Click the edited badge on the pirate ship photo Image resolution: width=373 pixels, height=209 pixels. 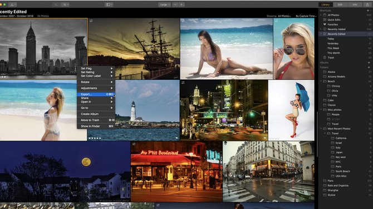pos(91,21)
